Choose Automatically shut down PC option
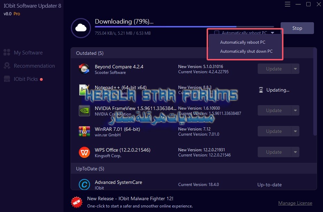323x212 pixels. (x=246, y=51)
